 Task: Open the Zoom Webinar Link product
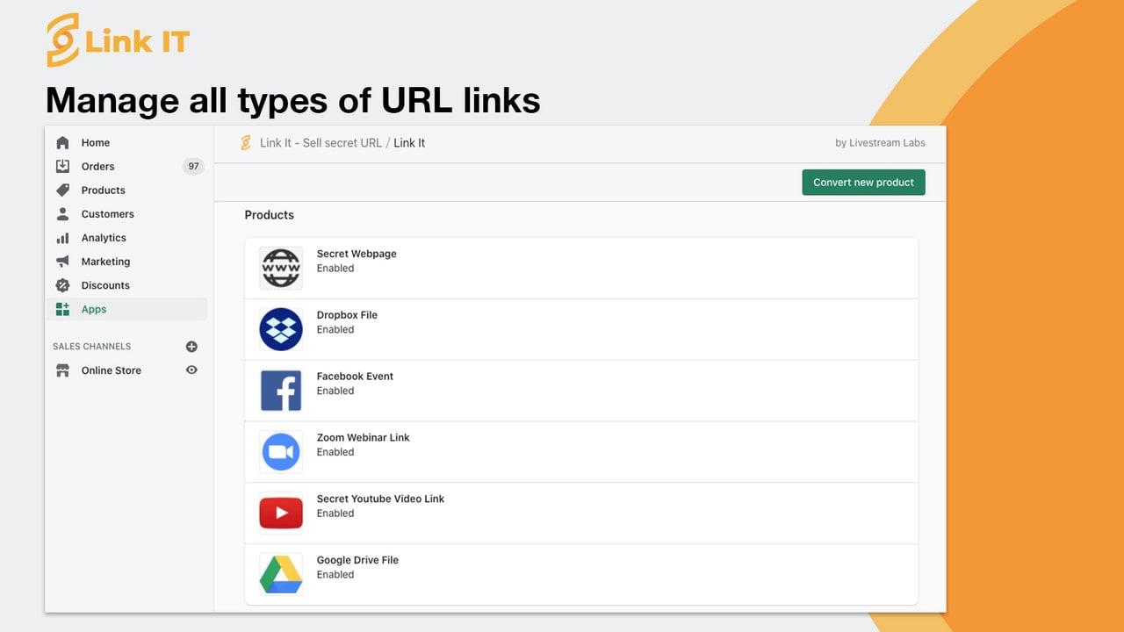click(x=581, y=452)
